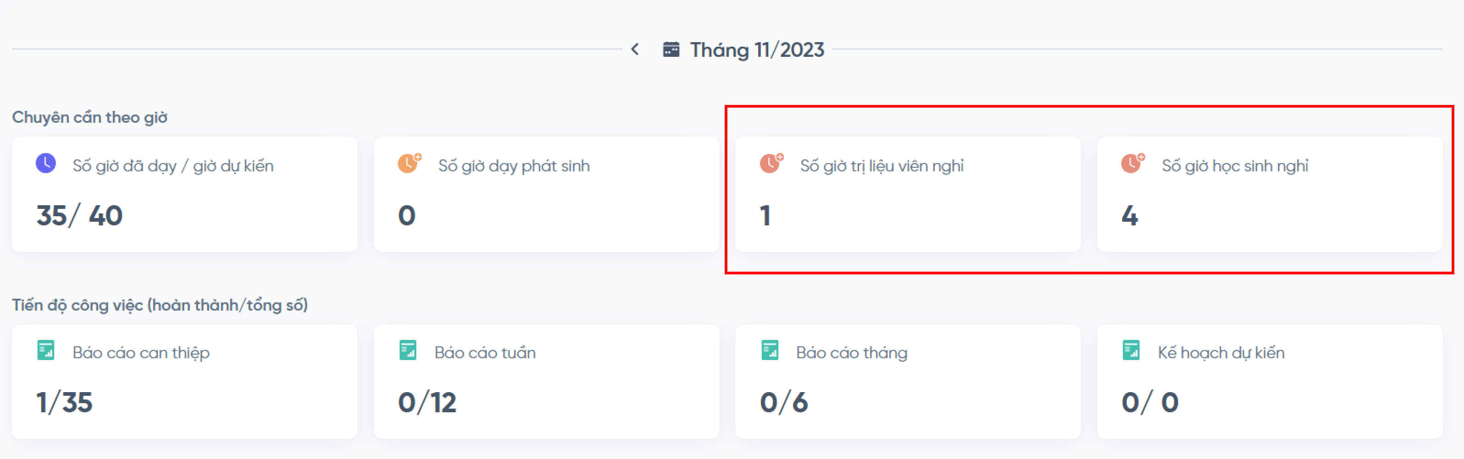
Task: Open the Tháng 11/2023 month picker
Action: click(756, 50)
